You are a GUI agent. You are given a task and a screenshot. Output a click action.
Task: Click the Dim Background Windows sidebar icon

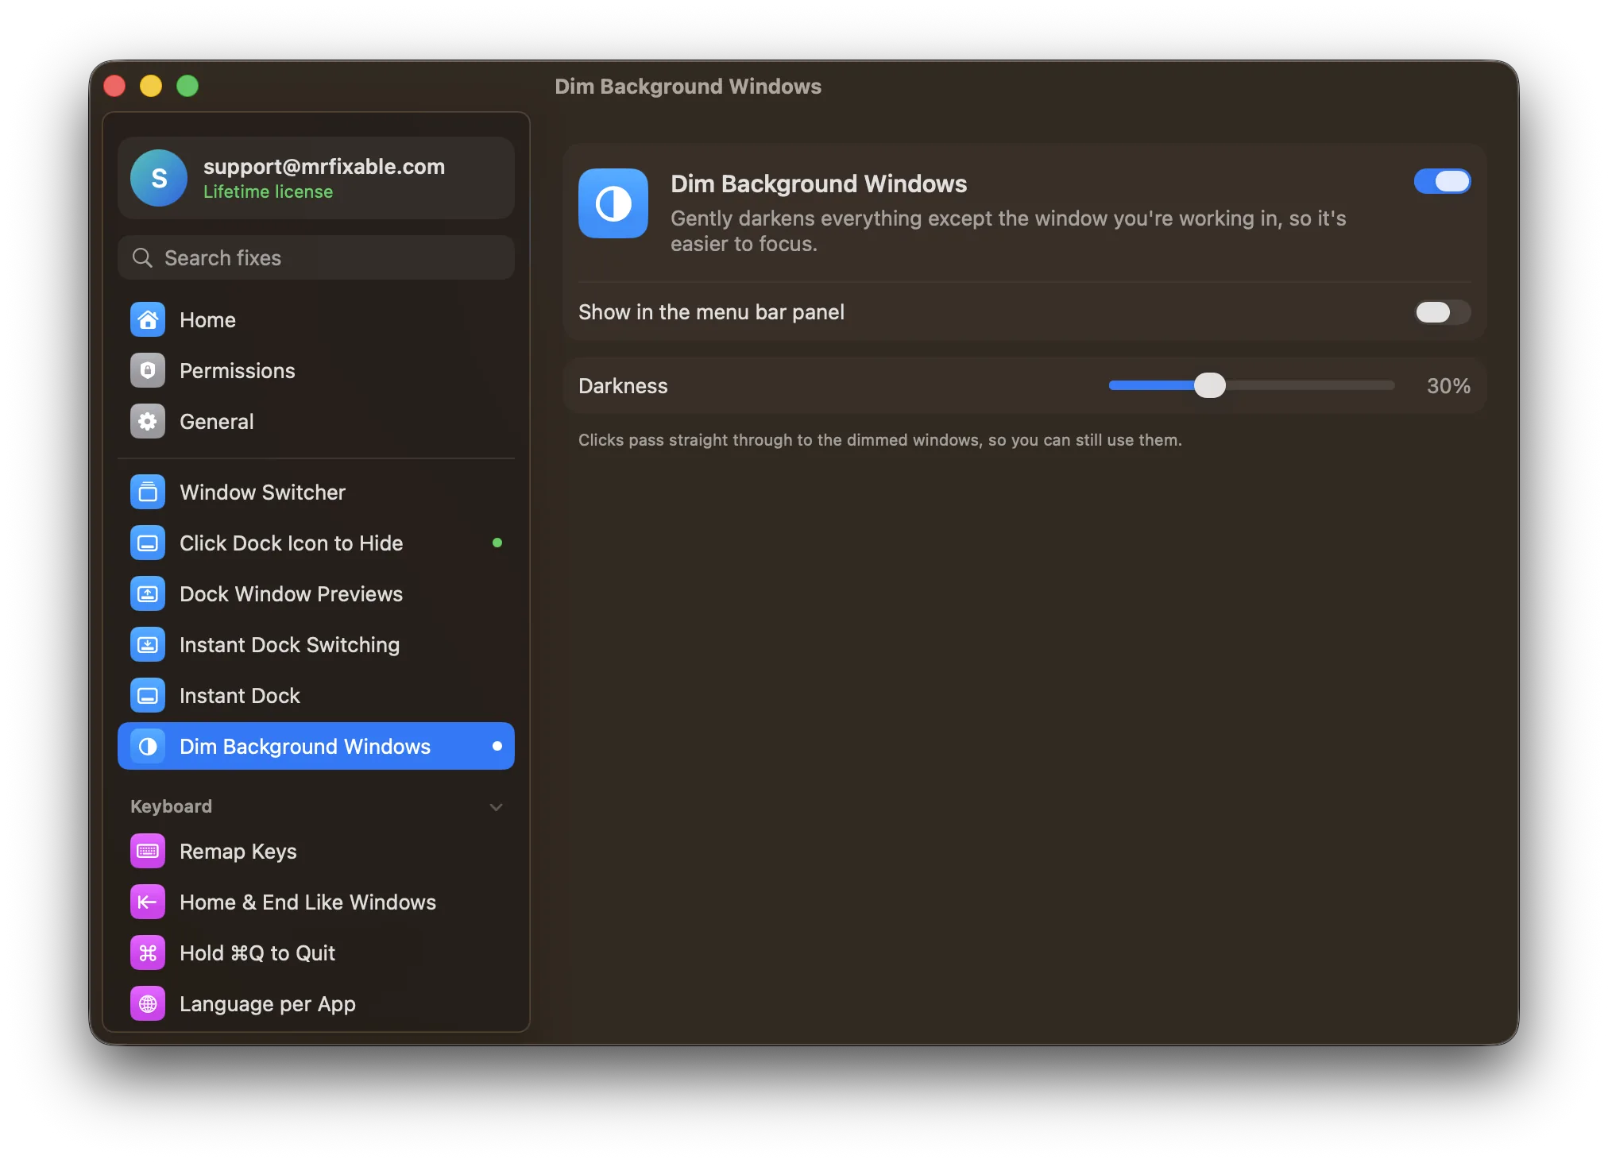[148, 747]
